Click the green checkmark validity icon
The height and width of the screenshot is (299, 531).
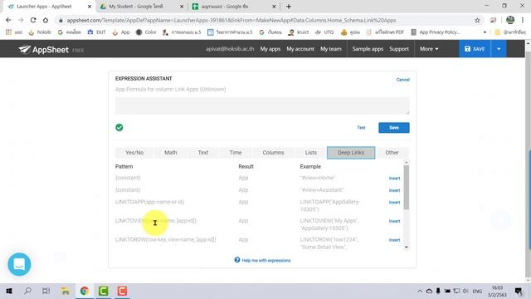point(119,127)
